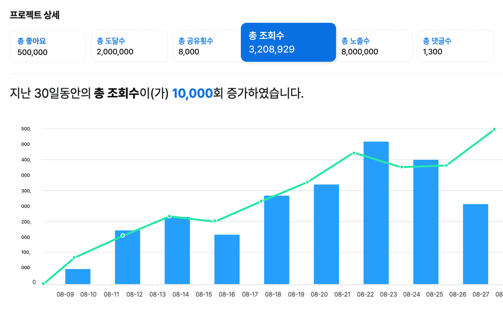Viewport: 503px width, 309px height.
Task: Click the line point at chart origin
Action: [43, 283]
